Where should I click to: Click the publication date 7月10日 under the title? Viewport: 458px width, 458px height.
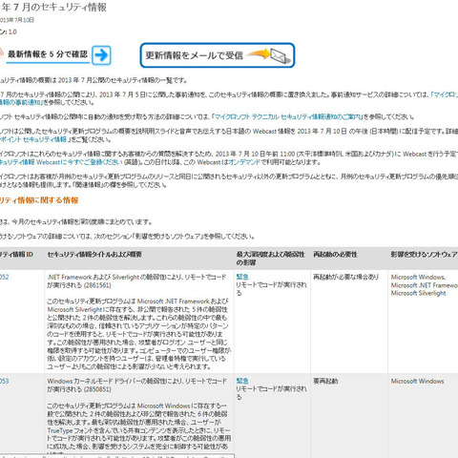(24, 20)
